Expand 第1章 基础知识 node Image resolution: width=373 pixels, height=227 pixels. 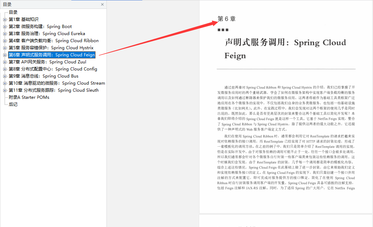pyautogui.click(x=5, y=19)
